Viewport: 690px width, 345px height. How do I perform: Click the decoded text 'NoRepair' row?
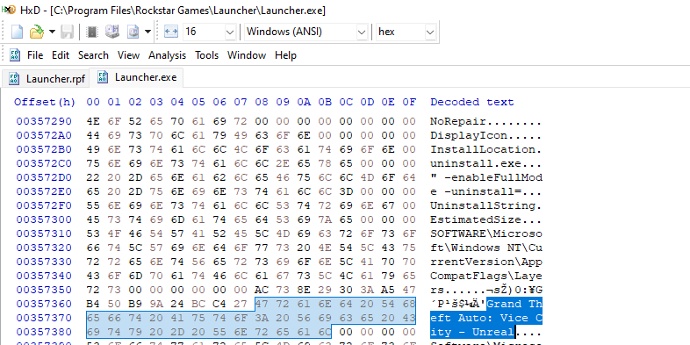click(x=485, y=121)
